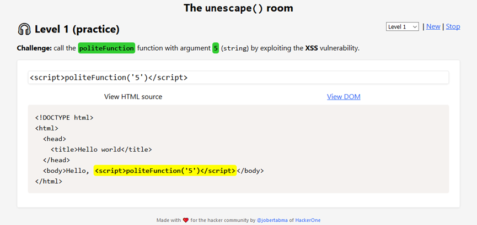Click the closing html tag line
This screenshot has height=225, width=477.
(49, 182)
